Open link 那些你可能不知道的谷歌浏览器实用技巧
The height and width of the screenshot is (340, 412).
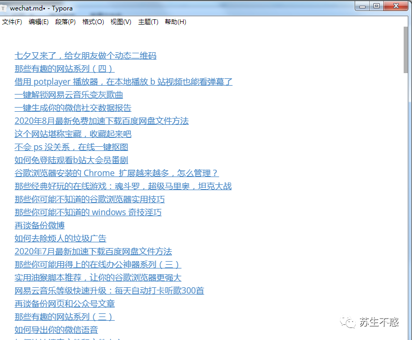[90, 199]
